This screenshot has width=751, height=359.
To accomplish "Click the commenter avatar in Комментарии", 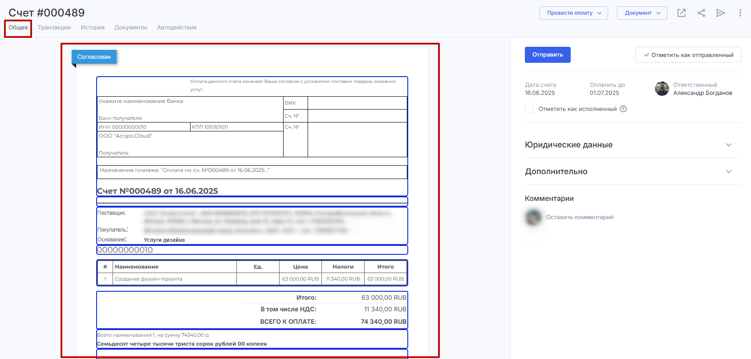I will pos(533,217).
